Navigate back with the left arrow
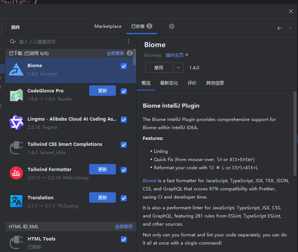 click(279, 28)
